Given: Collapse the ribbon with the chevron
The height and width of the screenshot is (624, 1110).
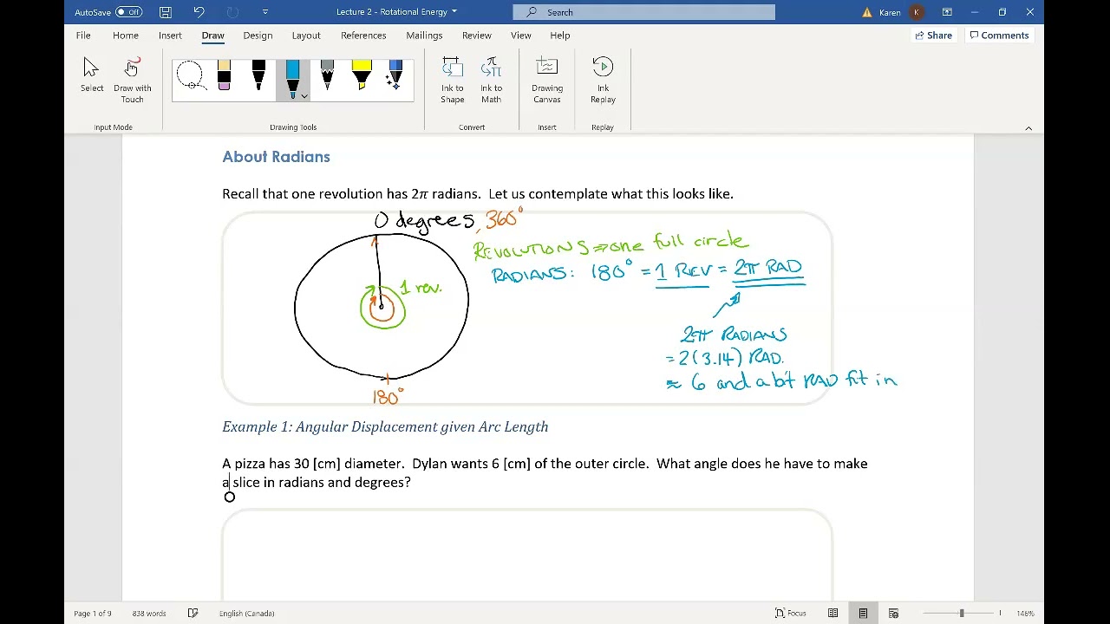Looking at the screenshot, I should pos(1028,128).
